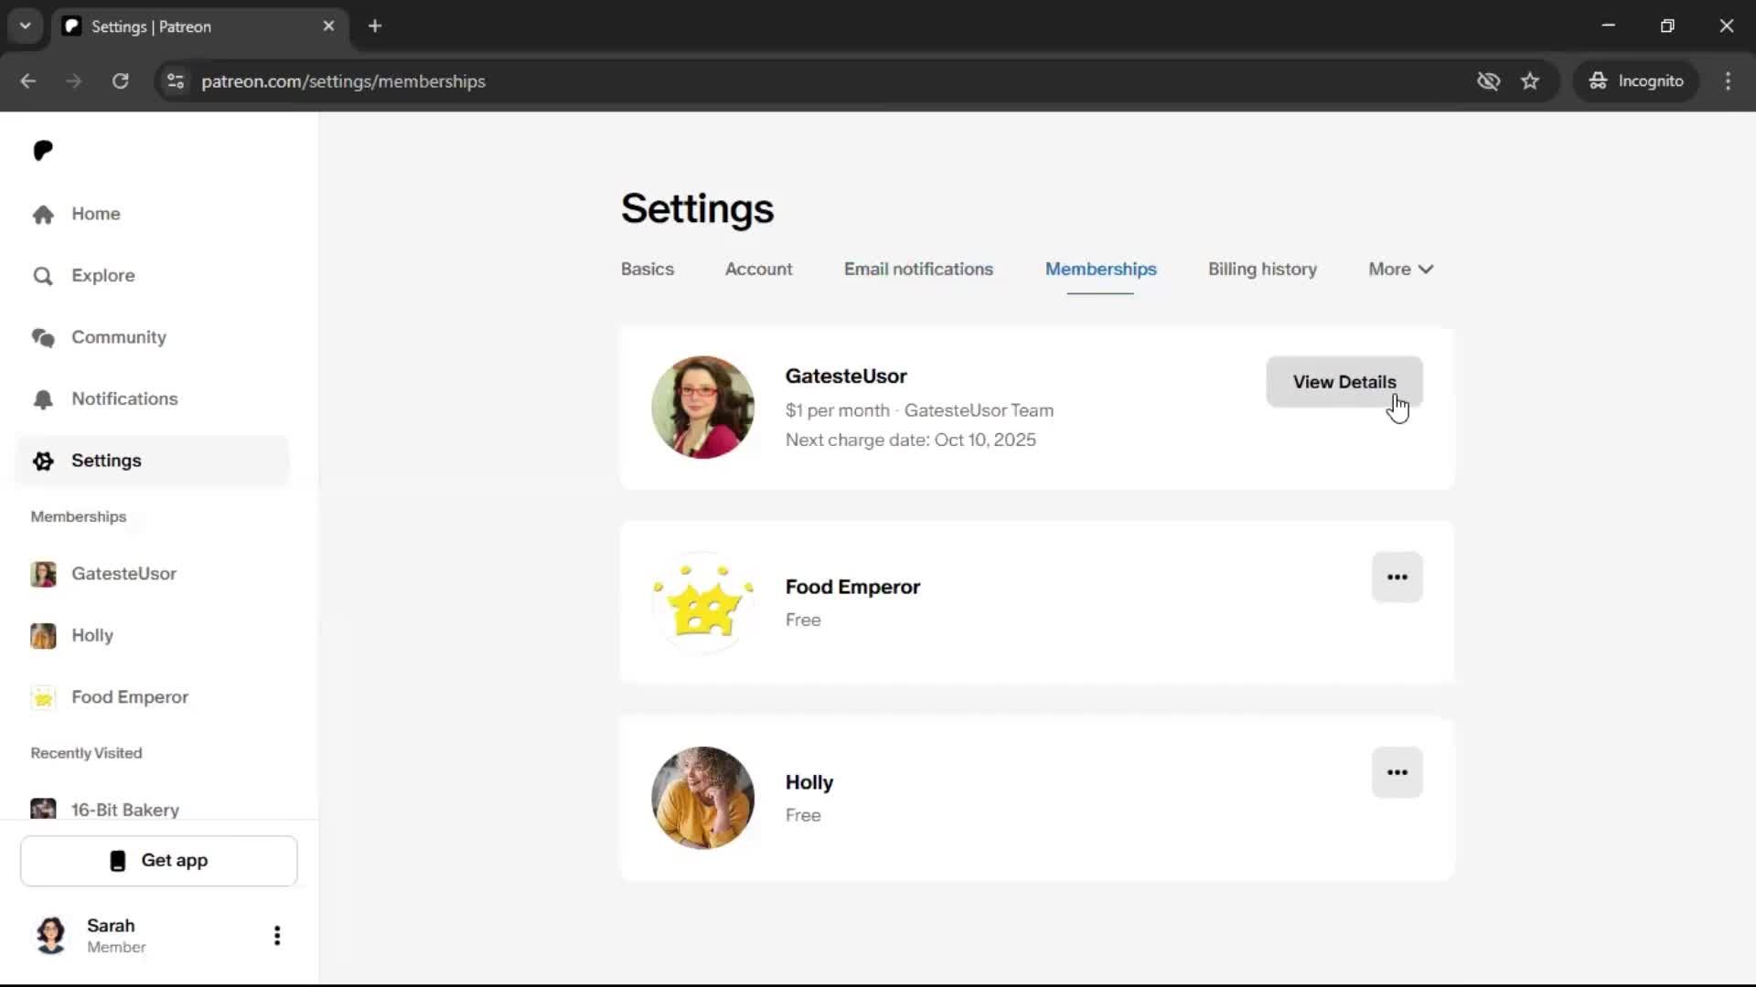Click Sarah's profile avatar
Viewport: 1756px width, 987px height.
[51, 935]
